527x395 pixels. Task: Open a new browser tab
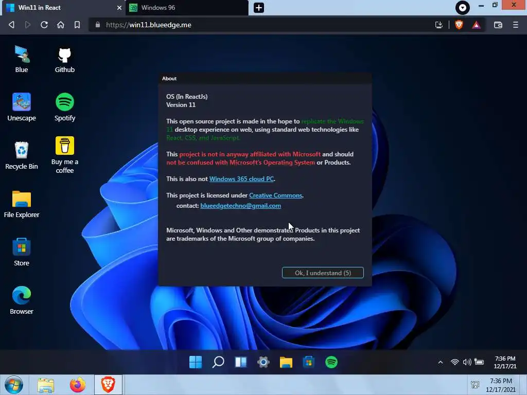[259, 8]
